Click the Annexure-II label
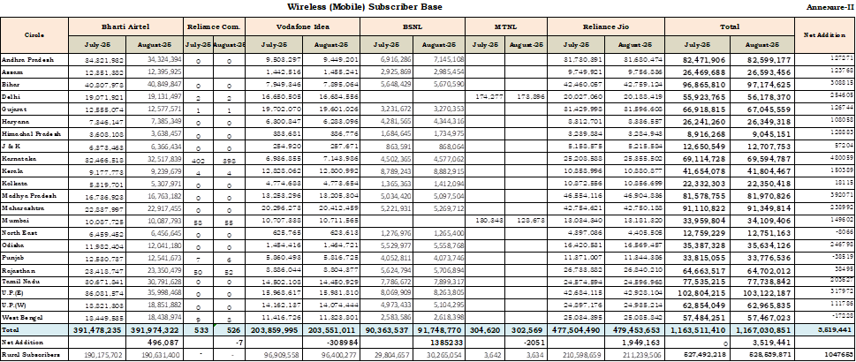Viewport: 856px width, 362px height. point(829,7)
